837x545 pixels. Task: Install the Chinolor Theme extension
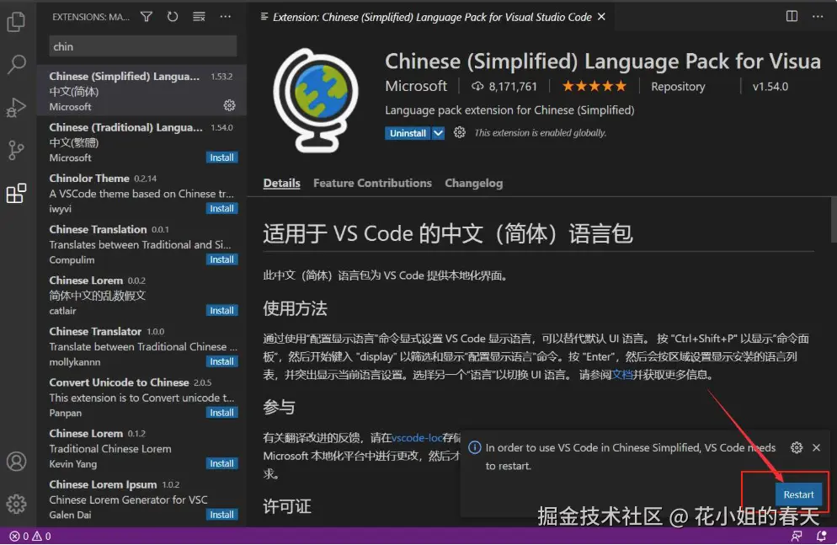click(x=221, y=208)
